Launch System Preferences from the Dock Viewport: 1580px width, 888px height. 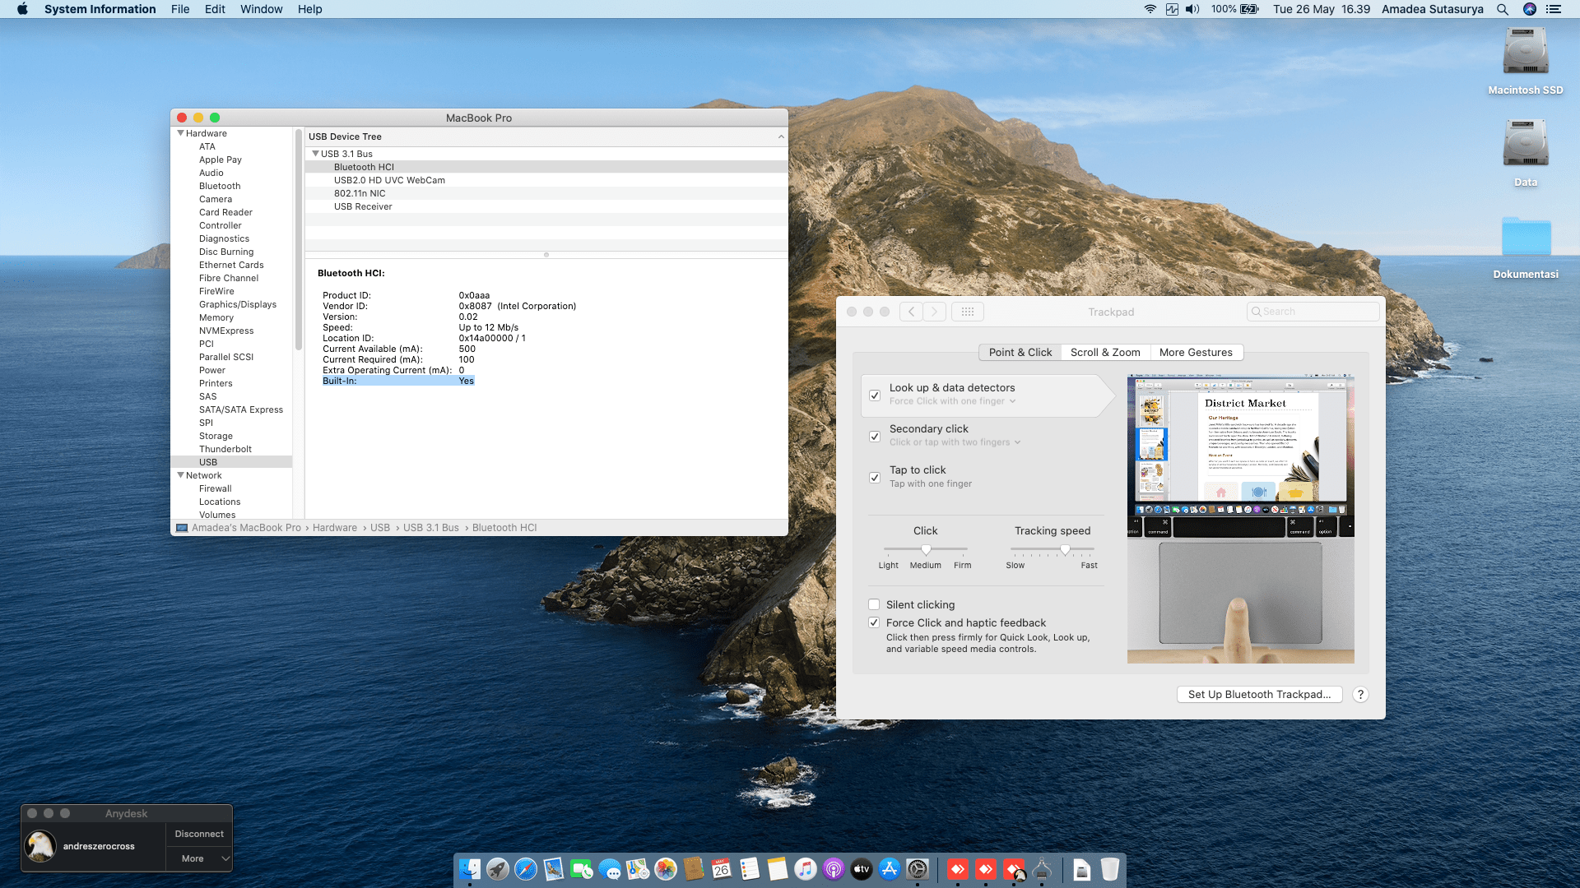(918, 869)
